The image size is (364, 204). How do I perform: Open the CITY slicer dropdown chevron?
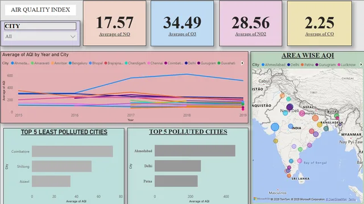pos(73,36)
